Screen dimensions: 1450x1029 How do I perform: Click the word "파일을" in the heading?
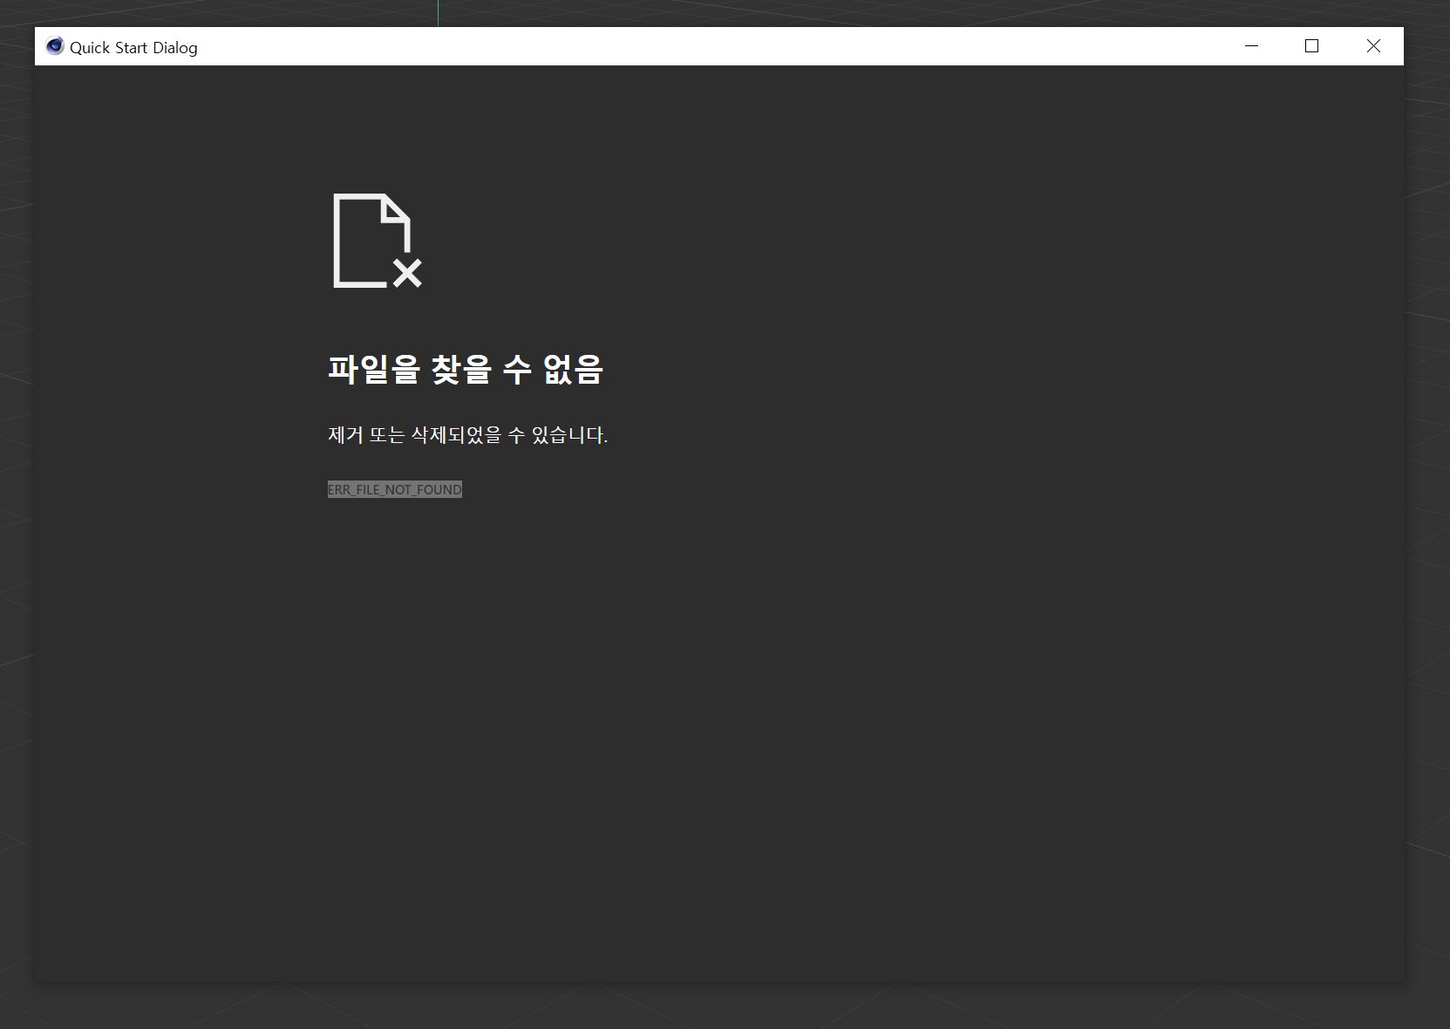(x=374, y=370)
